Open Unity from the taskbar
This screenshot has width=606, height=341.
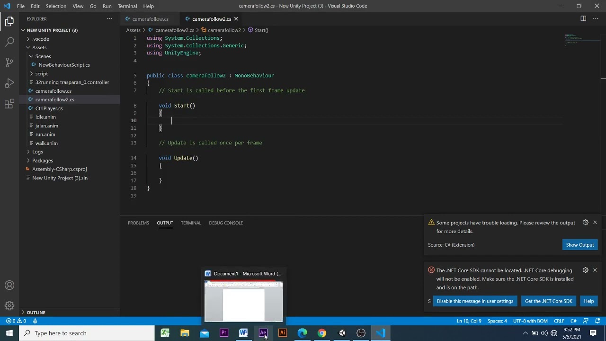[x=341, y=333]
